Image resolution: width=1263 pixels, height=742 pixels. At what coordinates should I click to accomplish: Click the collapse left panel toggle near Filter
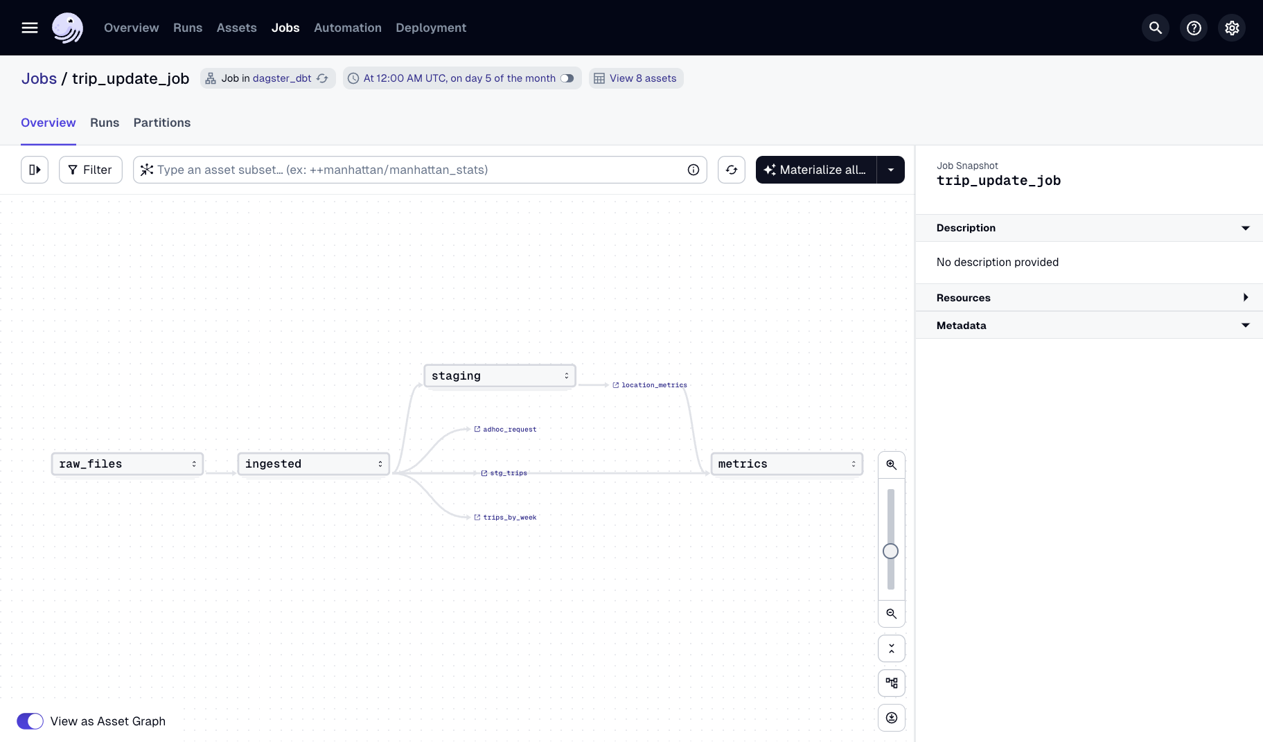pos(35,170)
